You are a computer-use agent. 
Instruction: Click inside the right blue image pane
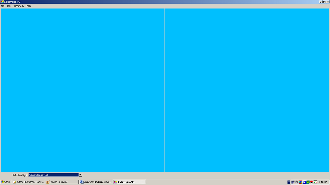tap(247, 90)
